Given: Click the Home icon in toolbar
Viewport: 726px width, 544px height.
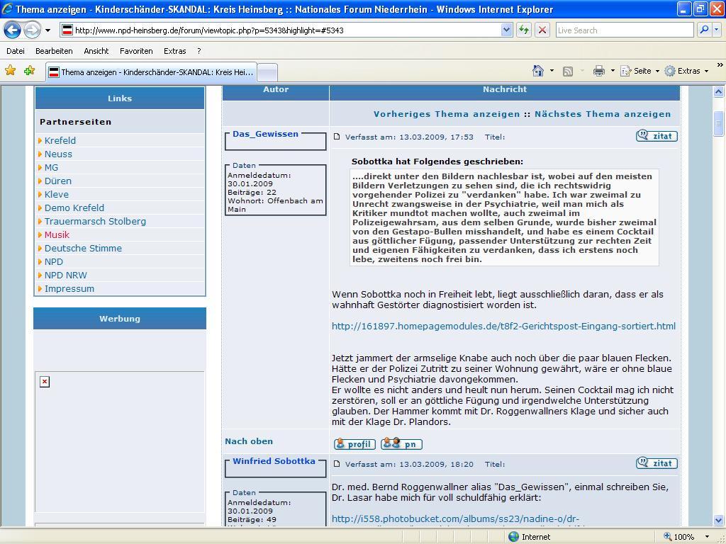Looking at the screenshot, I should [537, 71].
